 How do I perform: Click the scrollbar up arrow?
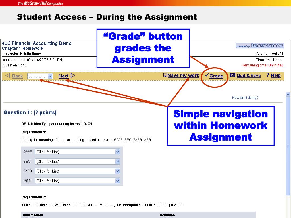click(288, 94)
